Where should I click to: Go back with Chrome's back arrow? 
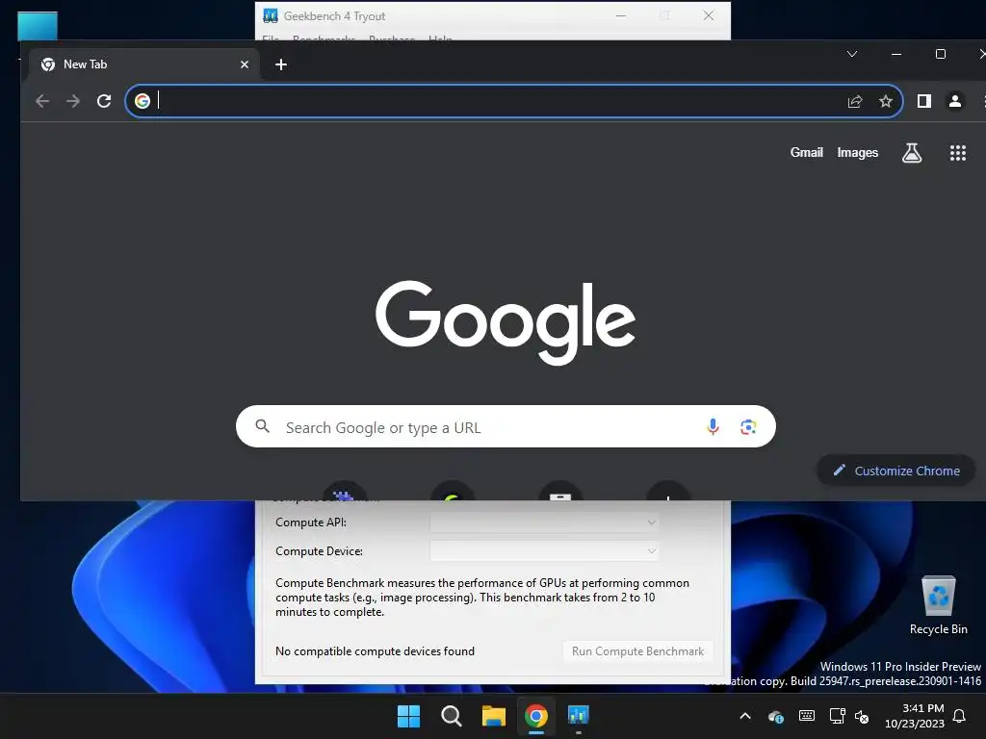pyautogui.click(x=42, y=100)
